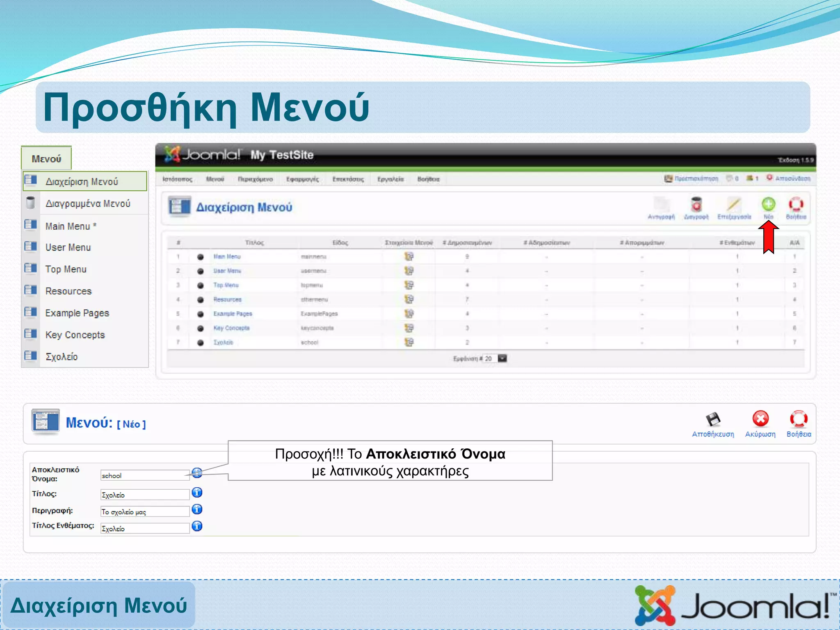Click the Διαγραφή trash toolbar icon
This screenshot has width=840, height=630.
pos(696,204)
